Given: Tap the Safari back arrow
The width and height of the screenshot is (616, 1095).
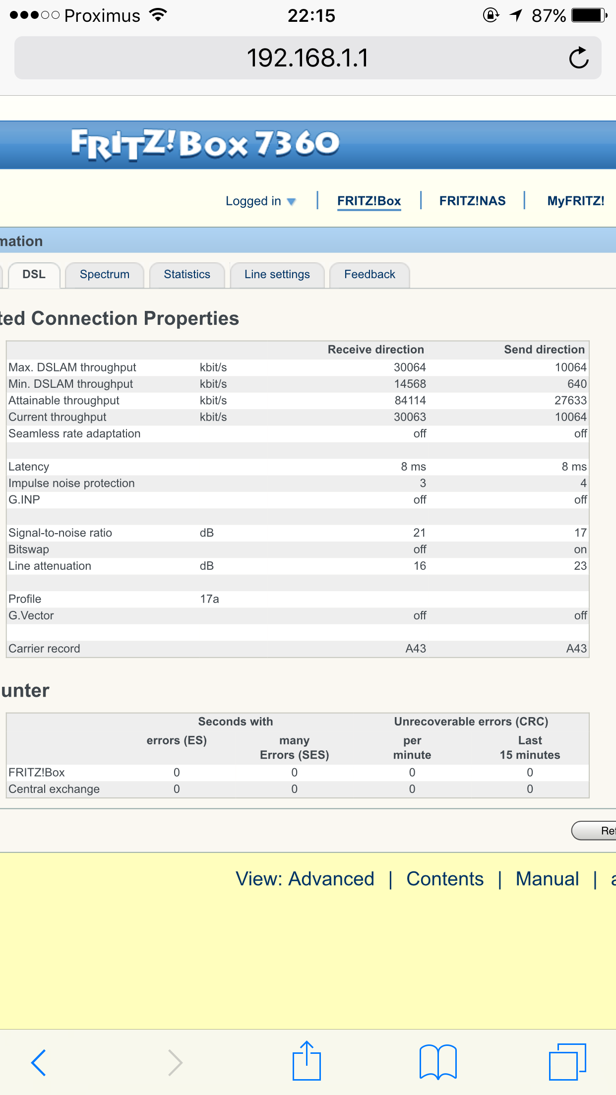Looking at the screenshot, I should tap(39, 1062).
